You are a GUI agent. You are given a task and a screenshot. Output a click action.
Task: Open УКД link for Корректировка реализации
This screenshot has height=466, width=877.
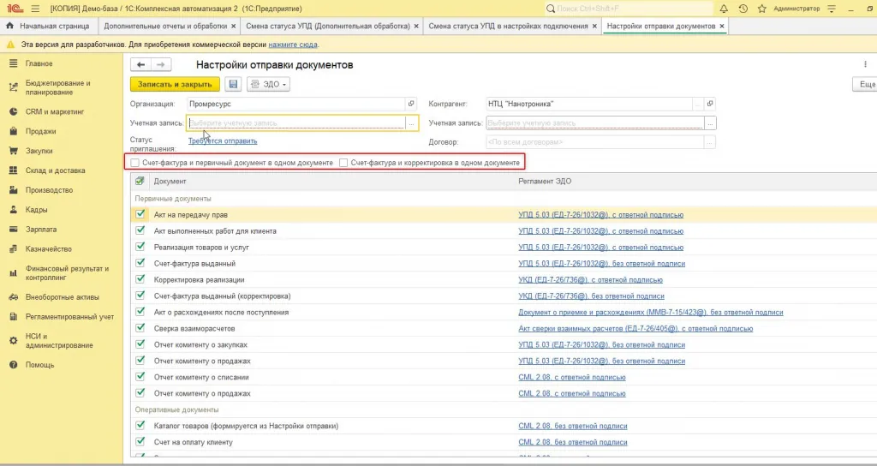(x=591, y=280)
